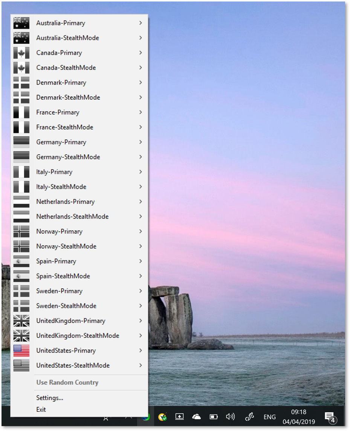Viewport: 350px width, 431px height.
Task: Click the ENG language indicator
Action: [270, 417]
